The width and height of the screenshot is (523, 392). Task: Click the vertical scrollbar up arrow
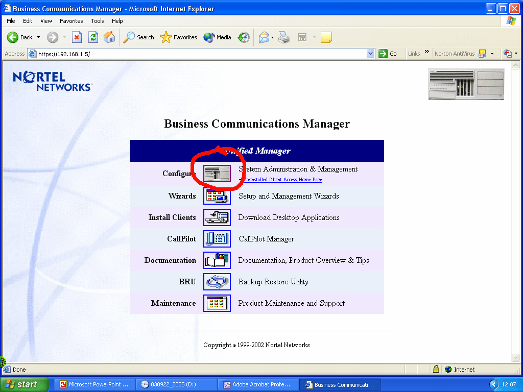(x=515, y=65)
